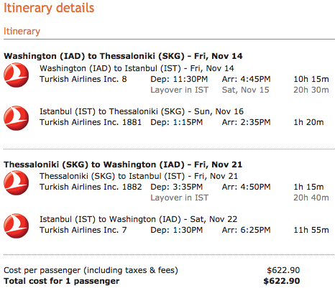Click the 20h 30m layover duration
The width and height of the screenshot is (335, 291).
311,90
